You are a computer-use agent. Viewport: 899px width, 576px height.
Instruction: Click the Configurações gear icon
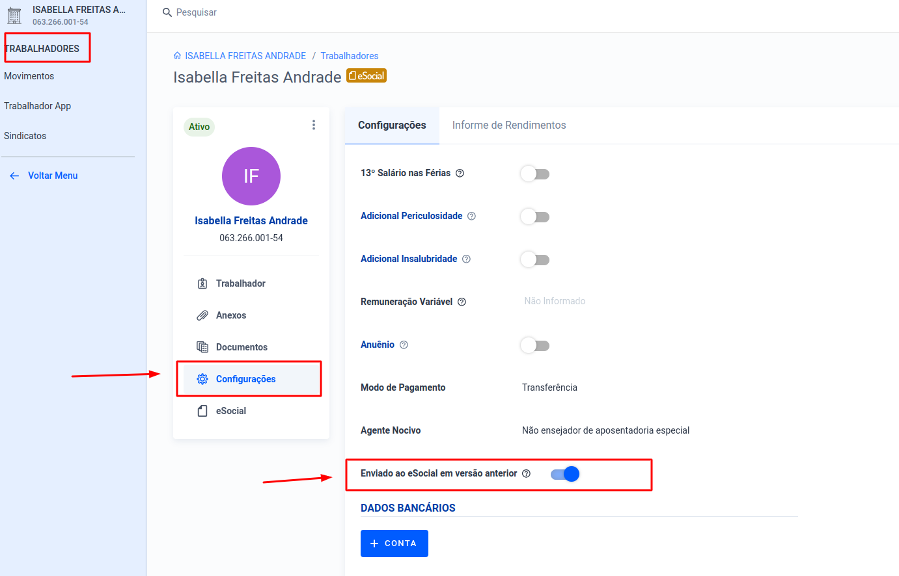pos(202,379)
